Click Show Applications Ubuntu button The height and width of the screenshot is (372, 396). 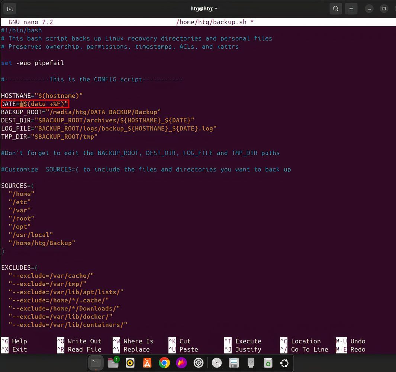[x=284, y=363]
